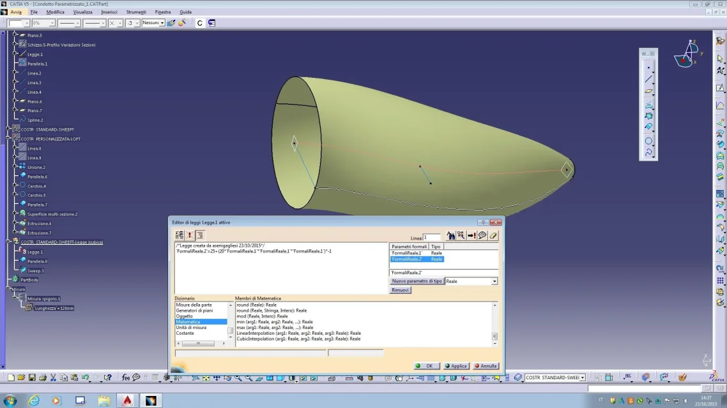
Task: Select the line tool in floating wireframe toolbar
Action: [x=649, y=79]
